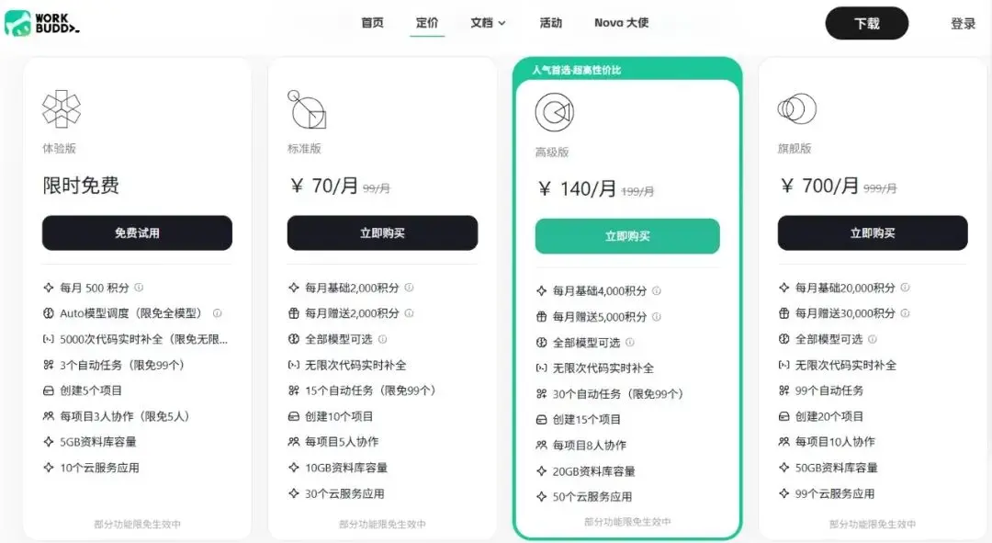992x543 pixels.
Task: Click info icon by 旗舰版 全部模型可选
Action: click(873, 339)
